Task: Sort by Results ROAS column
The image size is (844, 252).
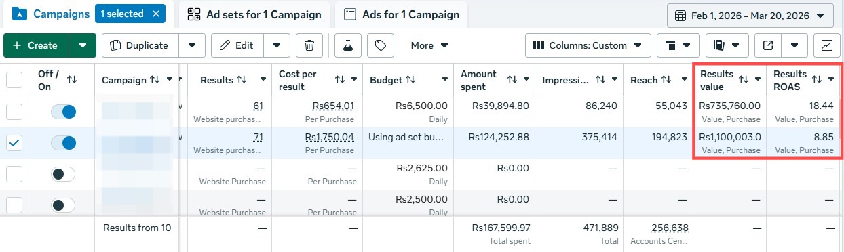Action: coord(817,80)
